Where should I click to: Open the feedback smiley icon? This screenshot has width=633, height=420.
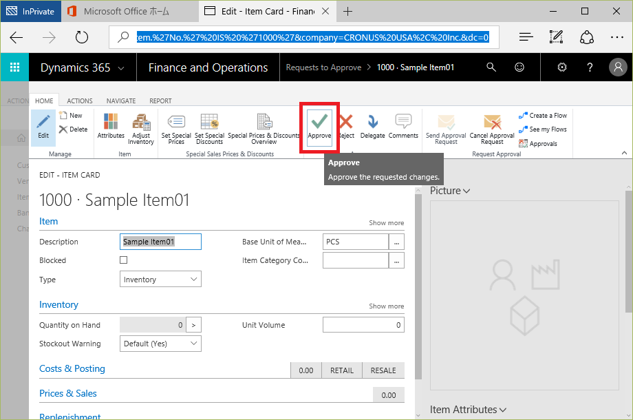point(519,67)
